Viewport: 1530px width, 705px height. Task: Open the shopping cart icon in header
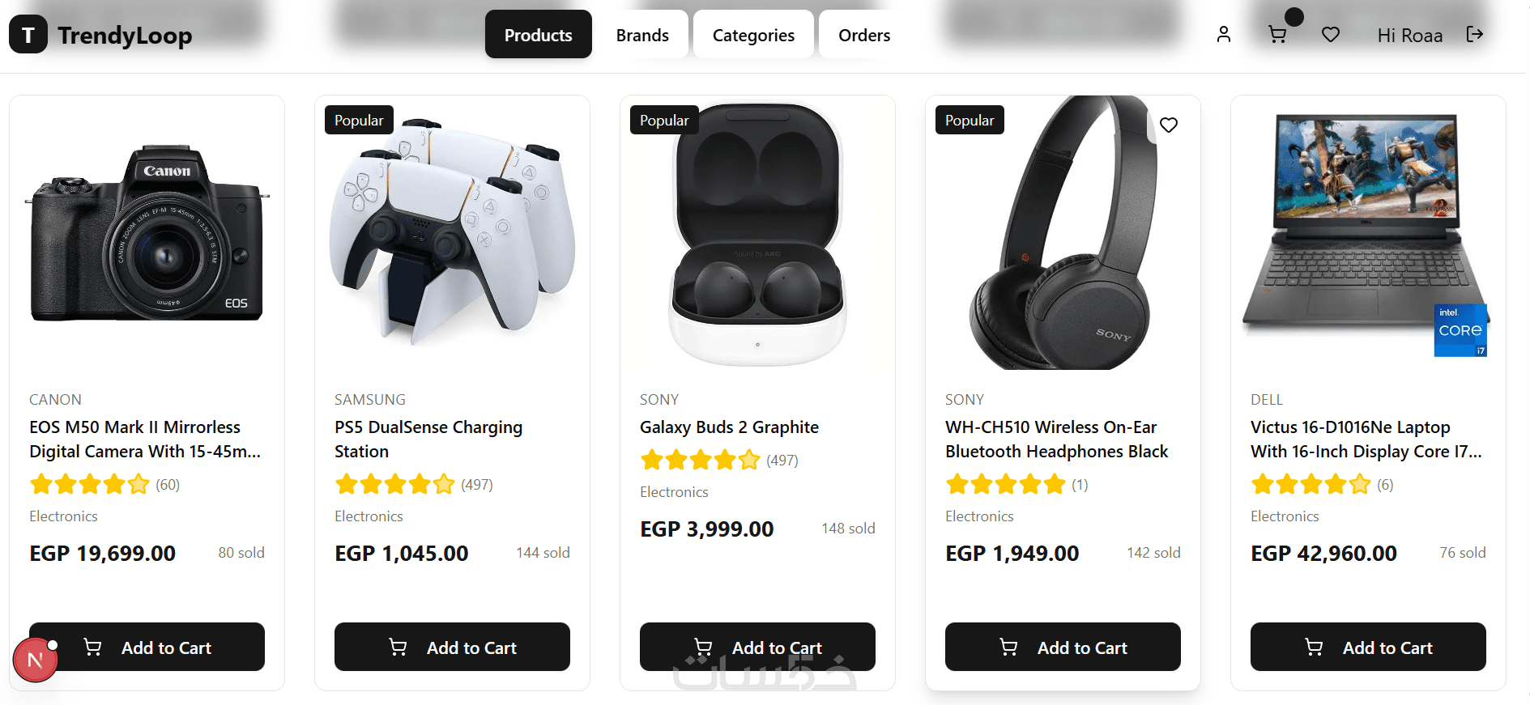1277,35
